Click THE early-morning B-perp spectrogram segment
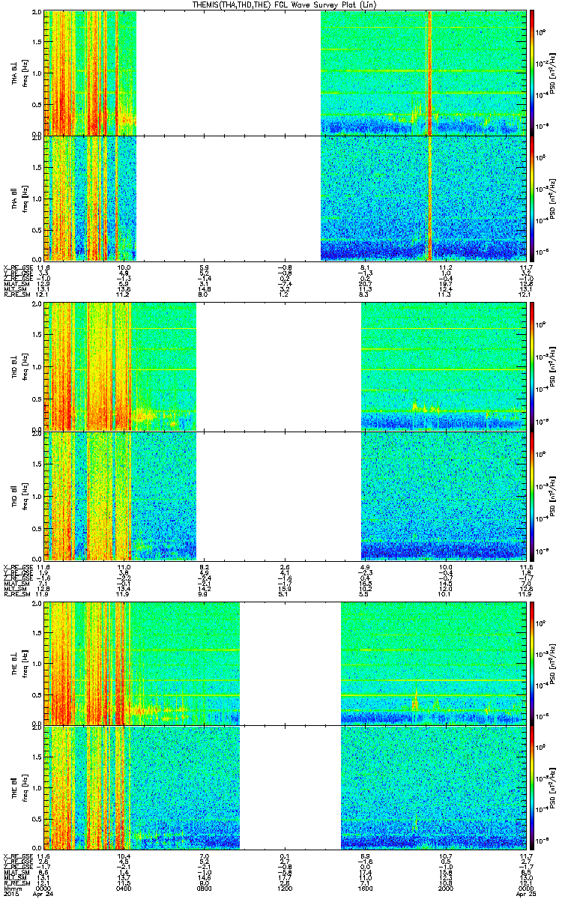The image size is (562, 899). point(142,662)
